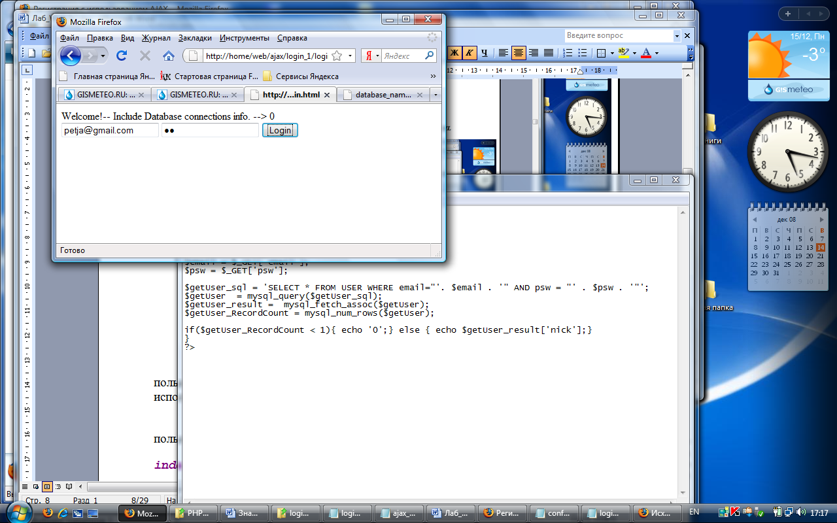Open the Вид menu in Firefox

pyautogui.click(x=128, y=38)
